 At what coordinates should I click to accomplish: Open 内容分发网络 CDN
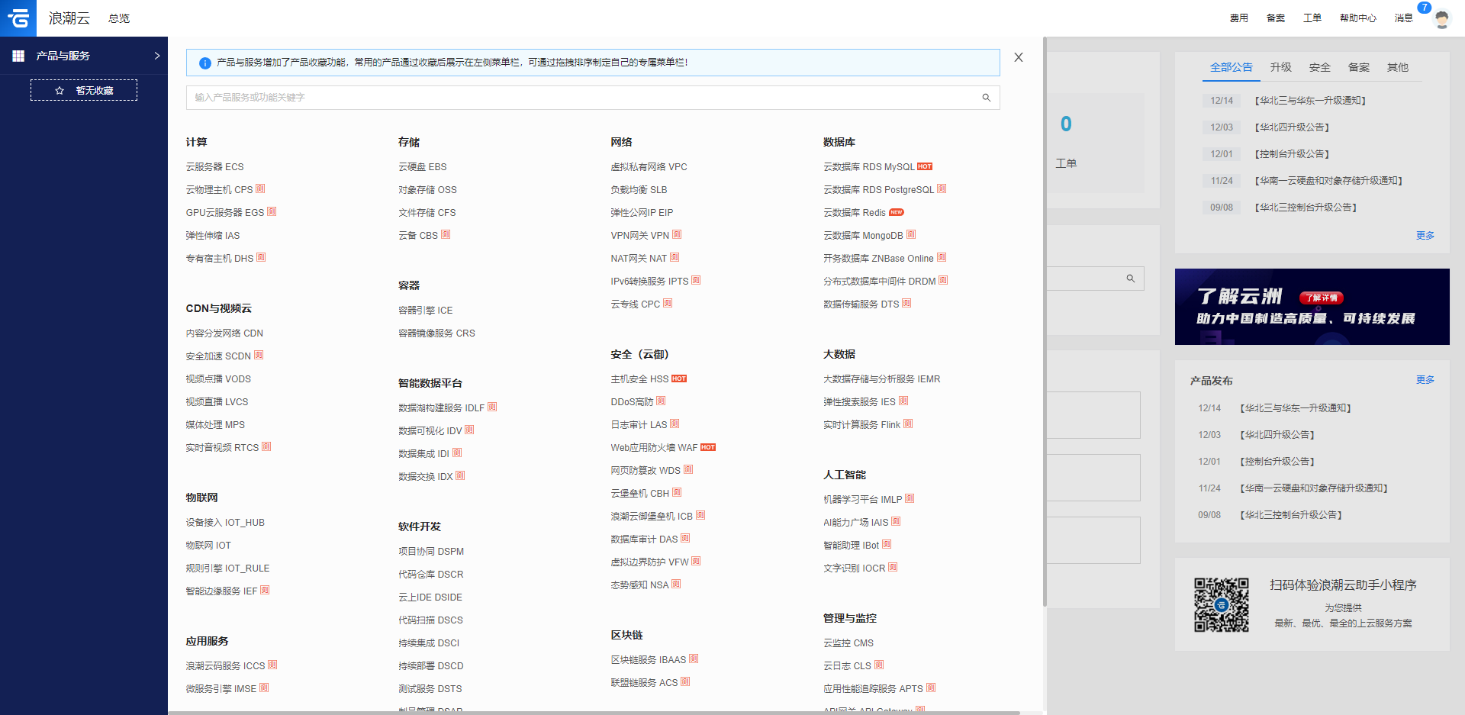tap(224, 333)
